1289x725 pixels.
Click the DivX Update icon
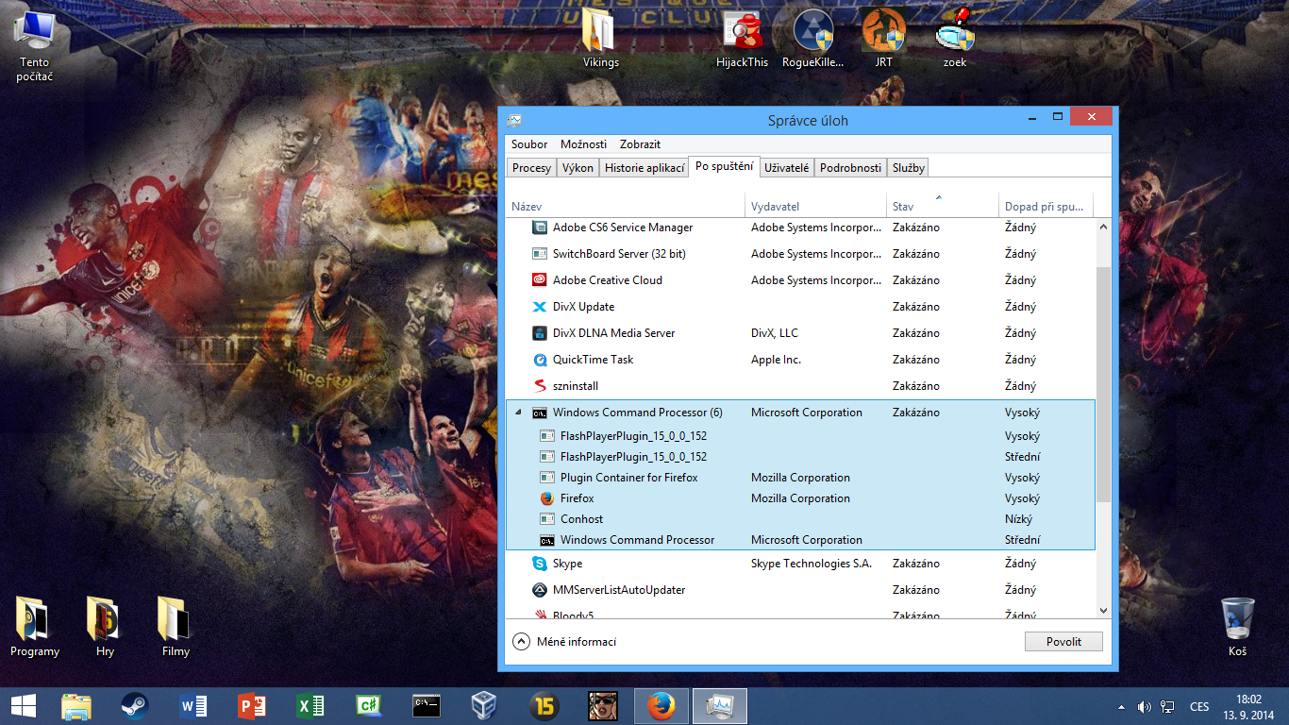[x=540, y=307]
